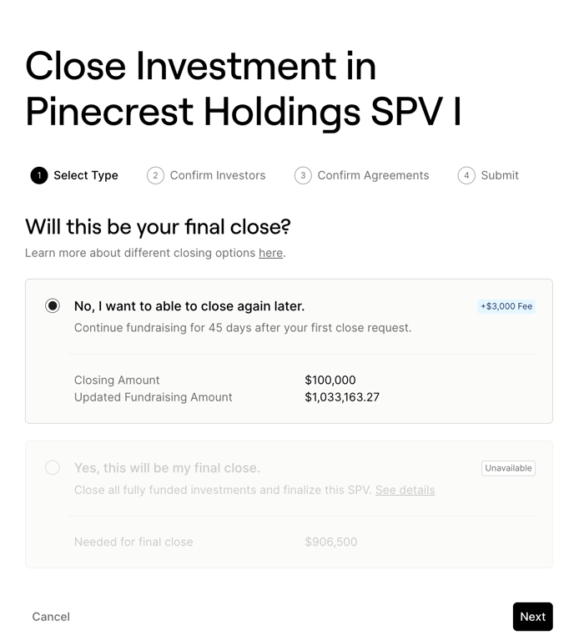Click the $906,500 needed for final close
The height and width of the screenshot is (640, 574).
tap(331, 542)
